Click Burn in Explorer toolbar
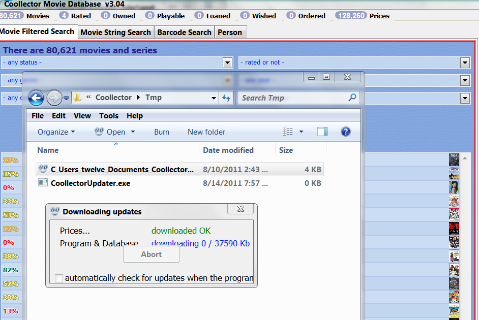The height and width of the screenshot is (320, 479). [162, 132]
